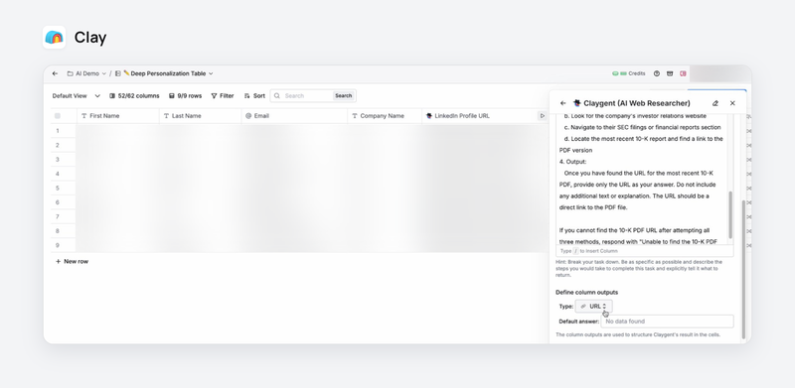Open the Sort options
The width and height of the screenshot is (795, 388).
click(x=254, y=95)
